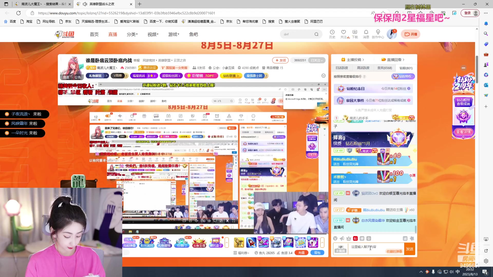Open the 游戏 games dropdown
This screenshot has height=277, width=493.
point(173,34)
